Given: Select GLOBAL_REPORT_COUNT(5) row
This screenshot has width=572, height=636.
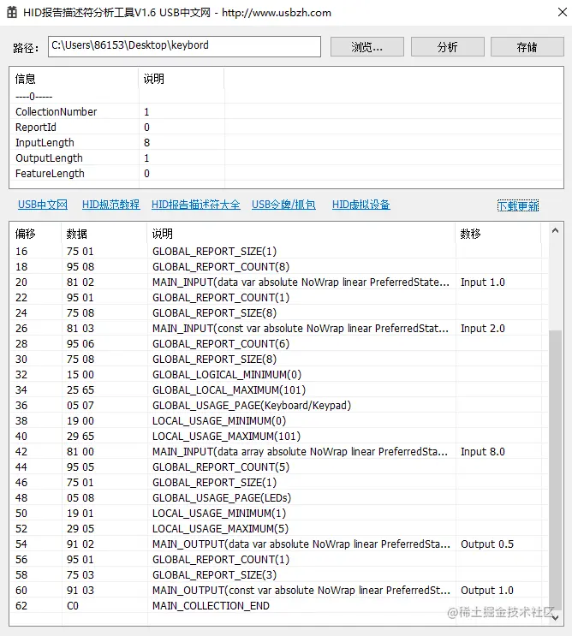Looking at the screenshot, I should 279,467.
